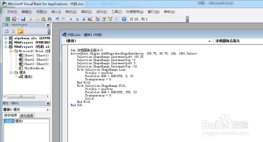Expand VBAProject (FUNCRES) node
This screenshot has height=142, width=263.
click(6, 42)
